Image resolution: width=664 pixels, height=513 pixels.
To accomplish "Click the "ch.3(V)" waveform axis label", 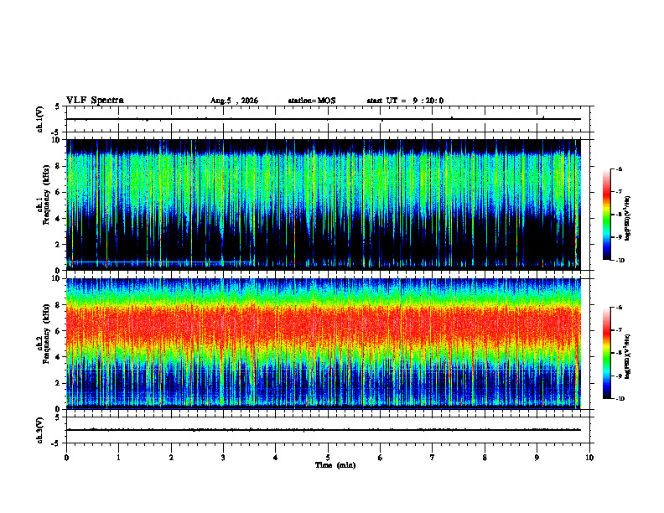I will pos(40,430).
